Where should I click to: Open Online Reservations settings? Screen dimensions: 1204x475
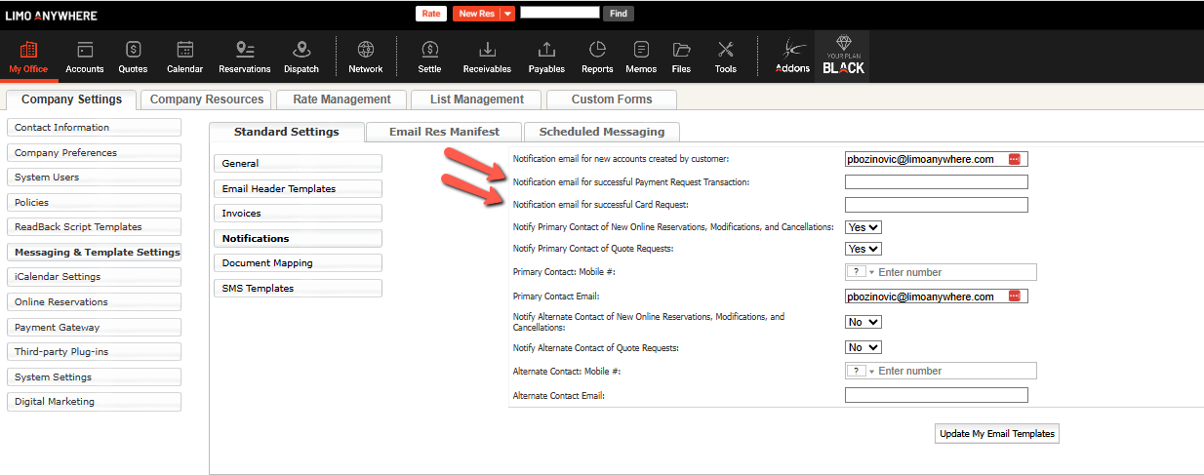click(x=94, y=302)
